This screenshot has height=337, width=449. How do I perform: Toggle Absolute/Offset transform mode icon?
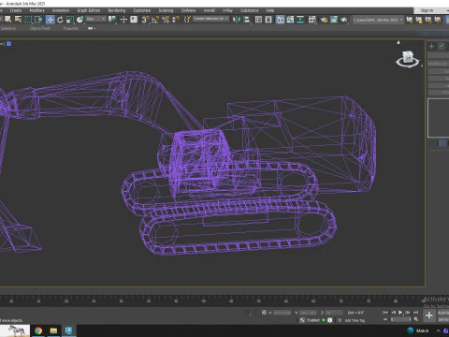click(264, 313)
